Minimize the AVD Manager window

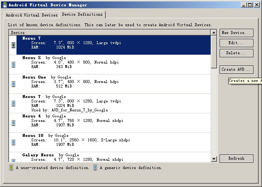click(244, 5)
